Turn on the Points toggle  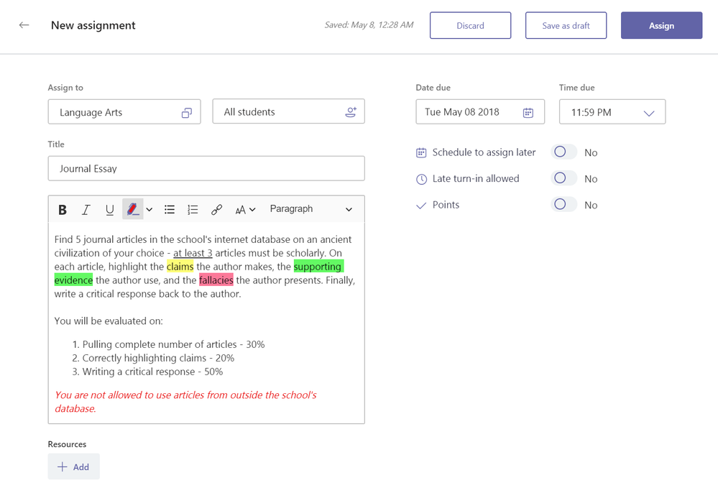tap(563, 205)
